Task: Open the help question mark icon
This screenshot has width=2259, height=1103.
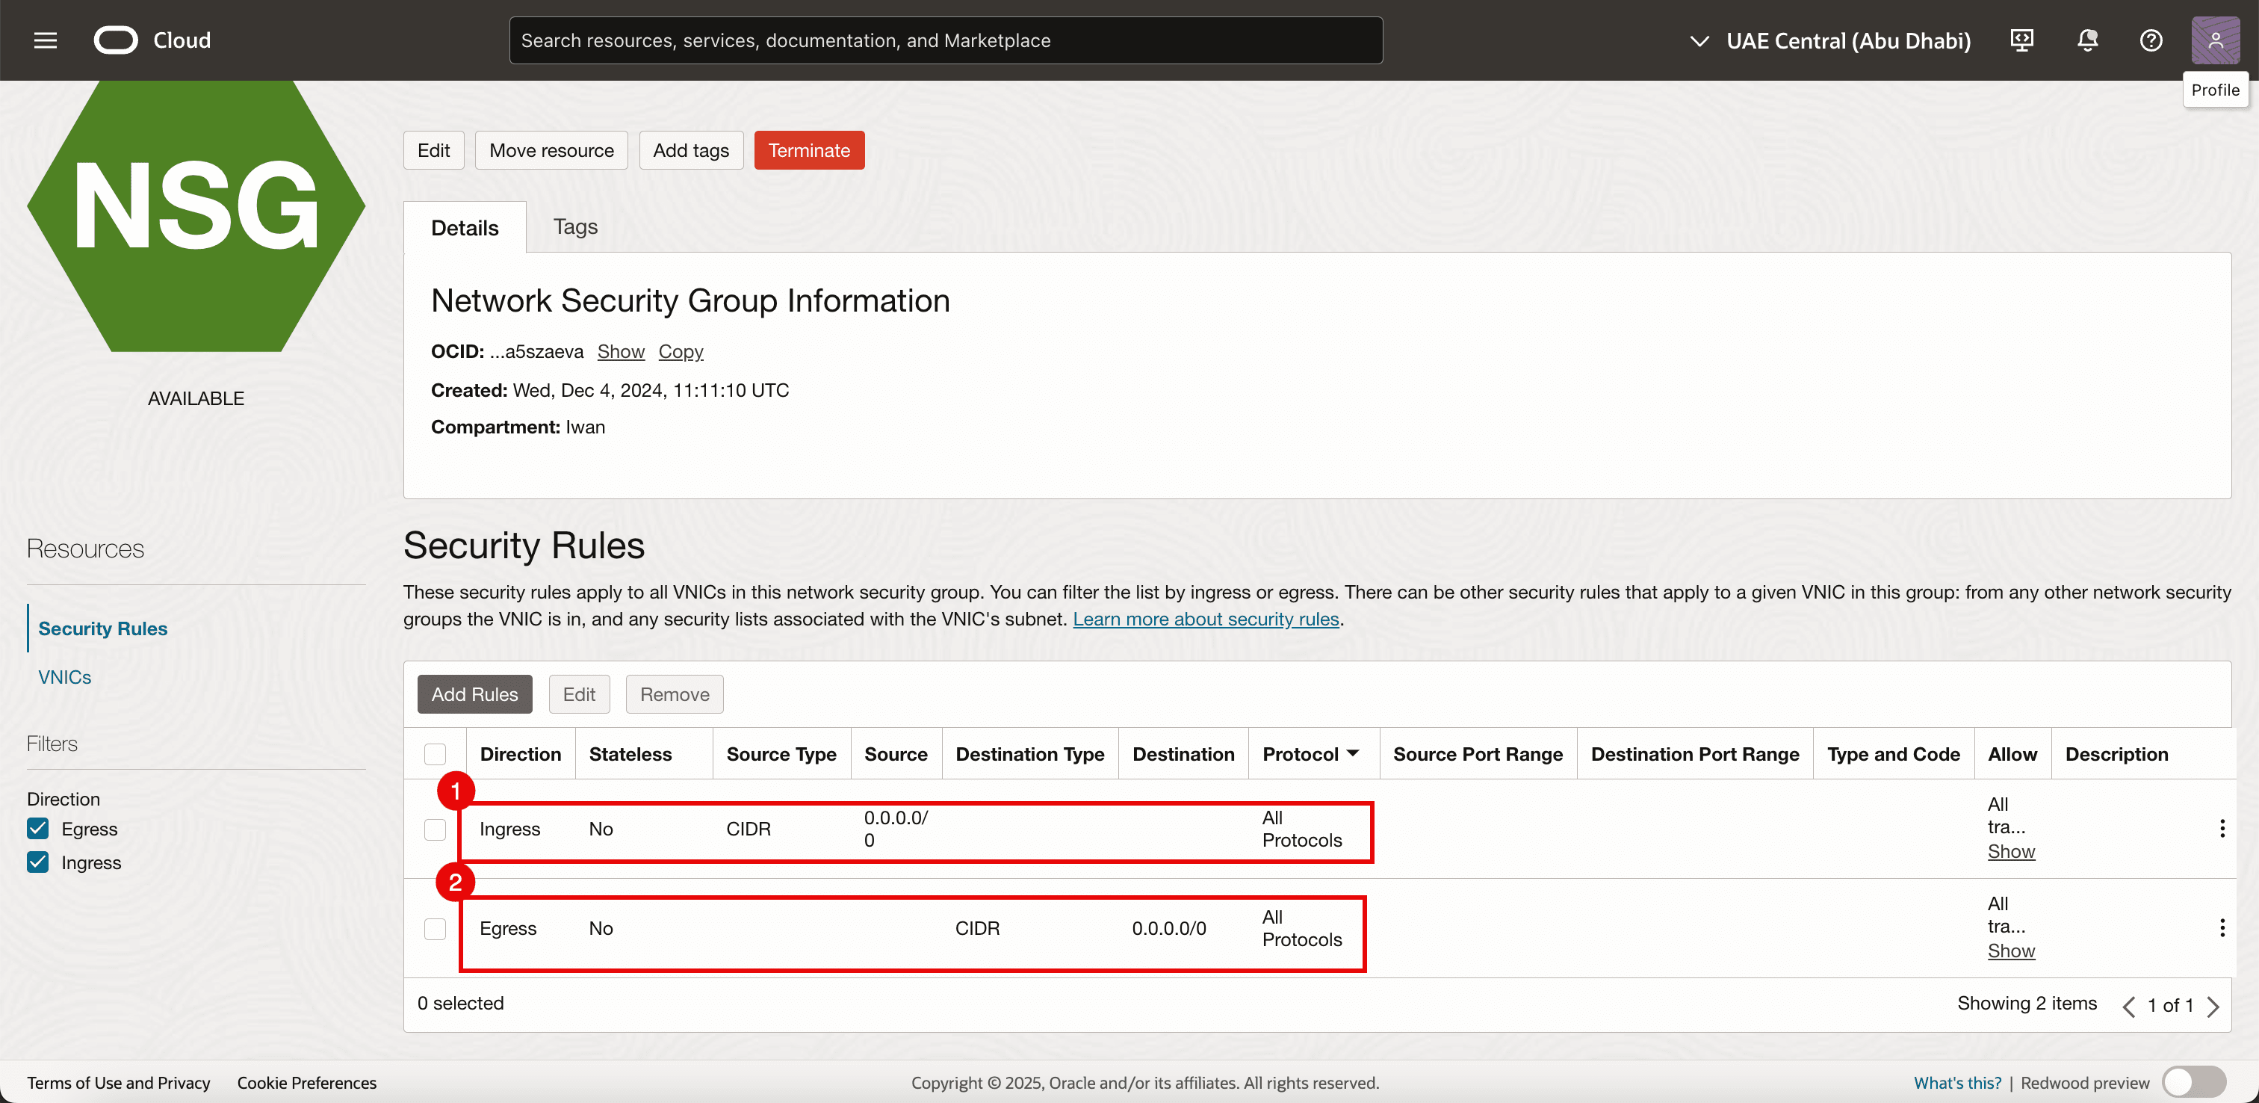Action: [2150, 40]
